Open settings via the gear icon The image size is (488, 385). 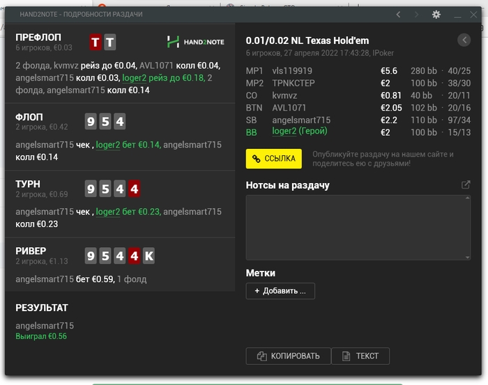436,15
